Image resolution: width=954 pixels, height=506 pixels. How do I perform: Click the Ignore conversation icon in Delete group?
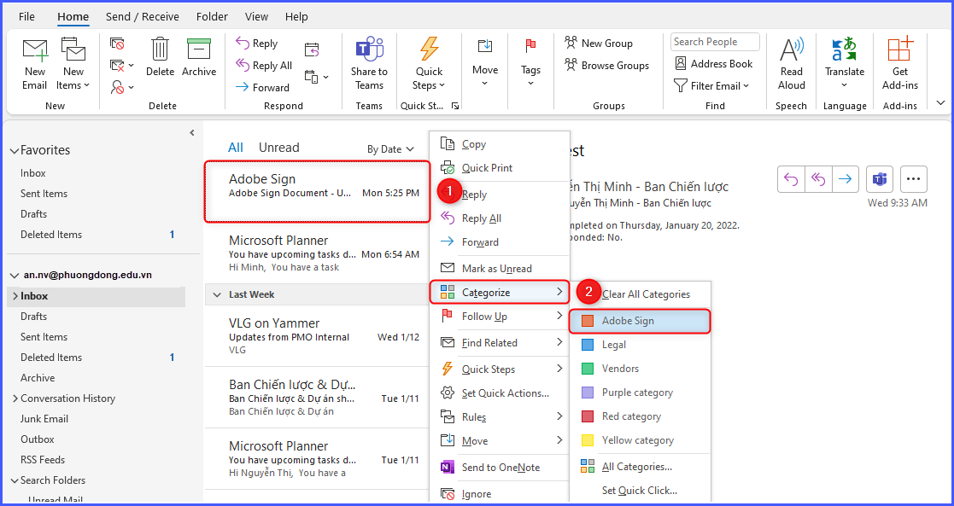pos(117,44)
